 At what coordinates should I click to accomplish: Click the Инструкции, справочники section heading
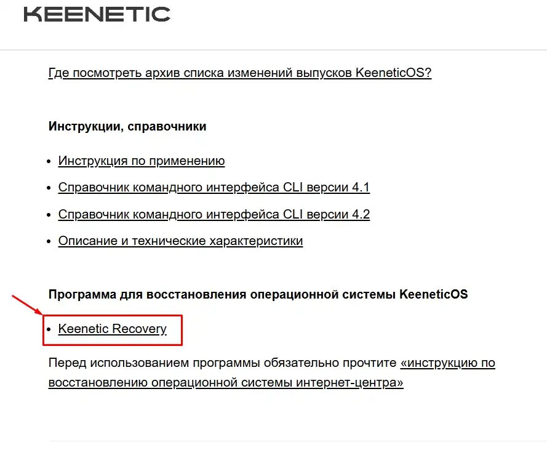[x=127, y=126]
